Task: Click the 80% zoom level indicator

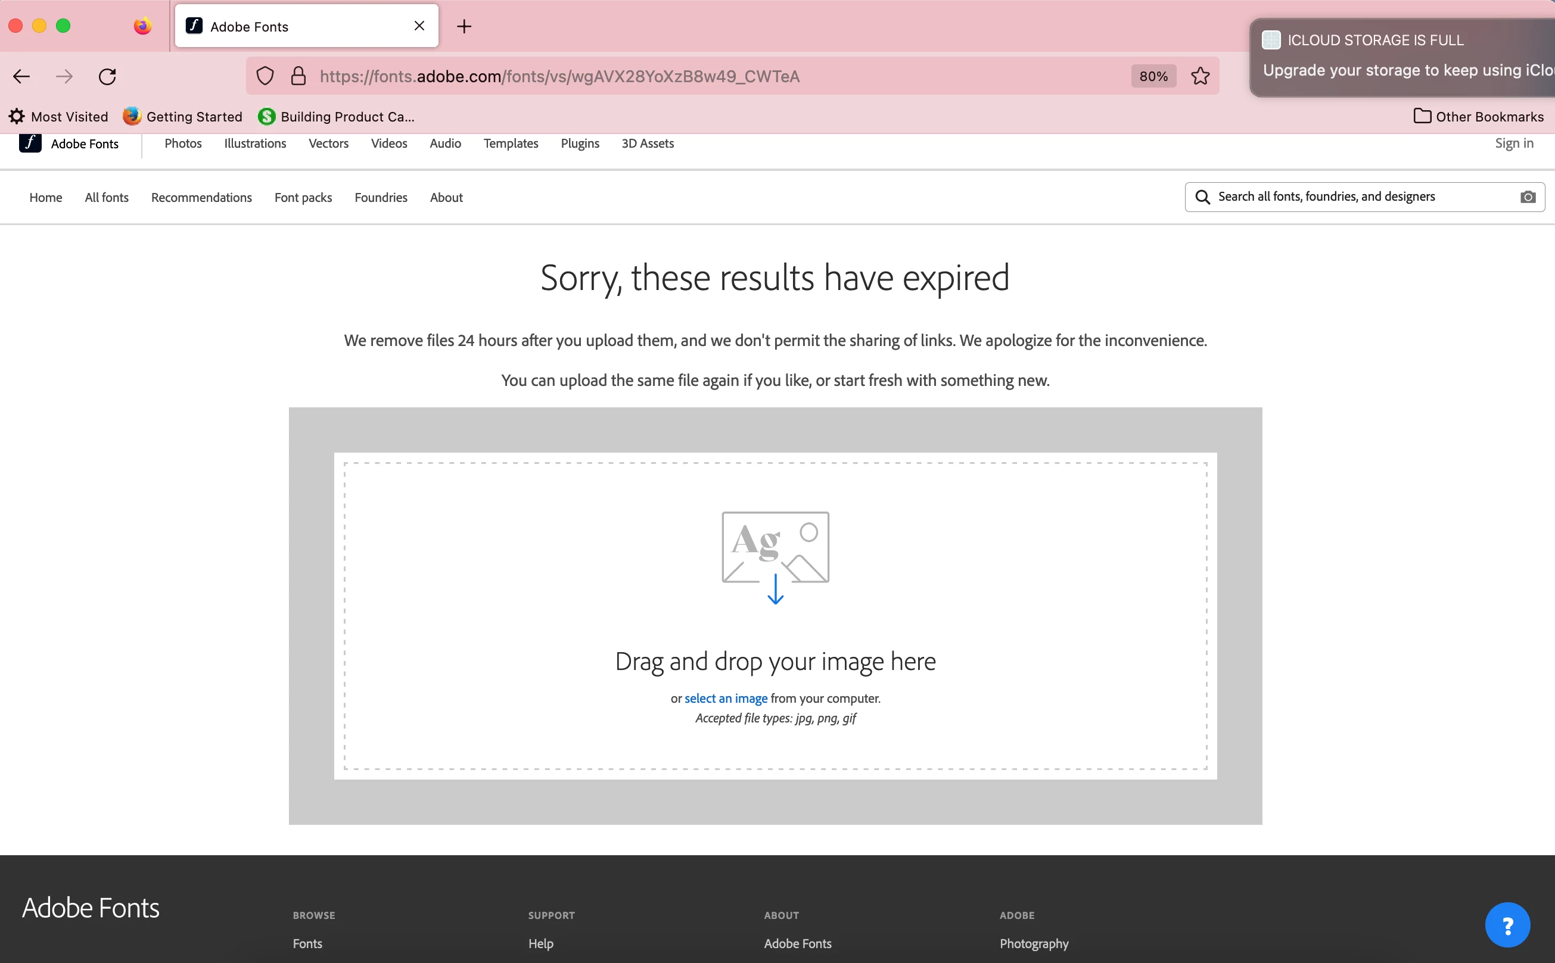Action: [x=1153, y=76]
